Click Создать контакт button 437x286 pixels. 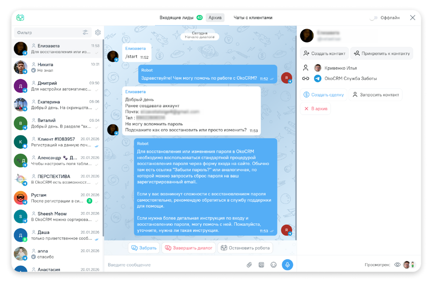click(324, 53)
